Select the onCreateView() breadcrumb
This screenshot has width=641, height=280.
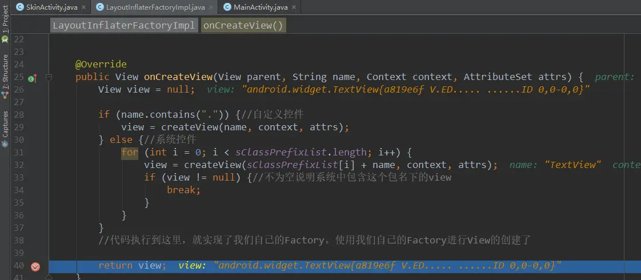pos(243,25)
